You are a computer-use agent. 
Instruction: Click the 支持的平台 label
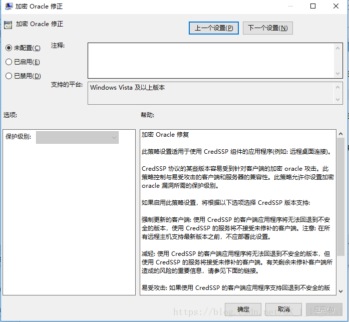(67, 85)
